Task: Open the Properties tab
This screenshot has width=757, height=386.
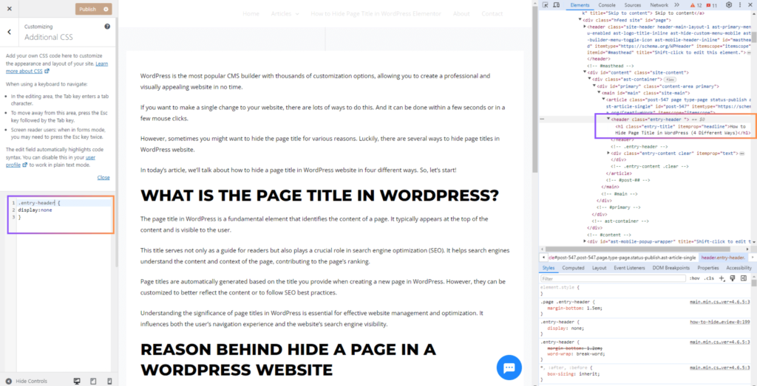Action: 707,267
